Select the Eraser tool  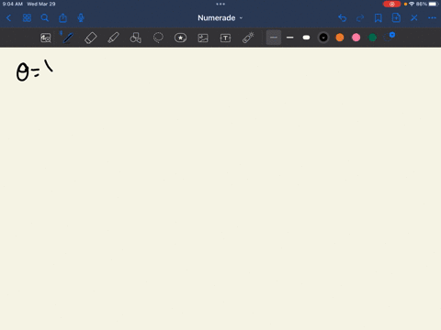pyautogui.click(x=91, y=38)
